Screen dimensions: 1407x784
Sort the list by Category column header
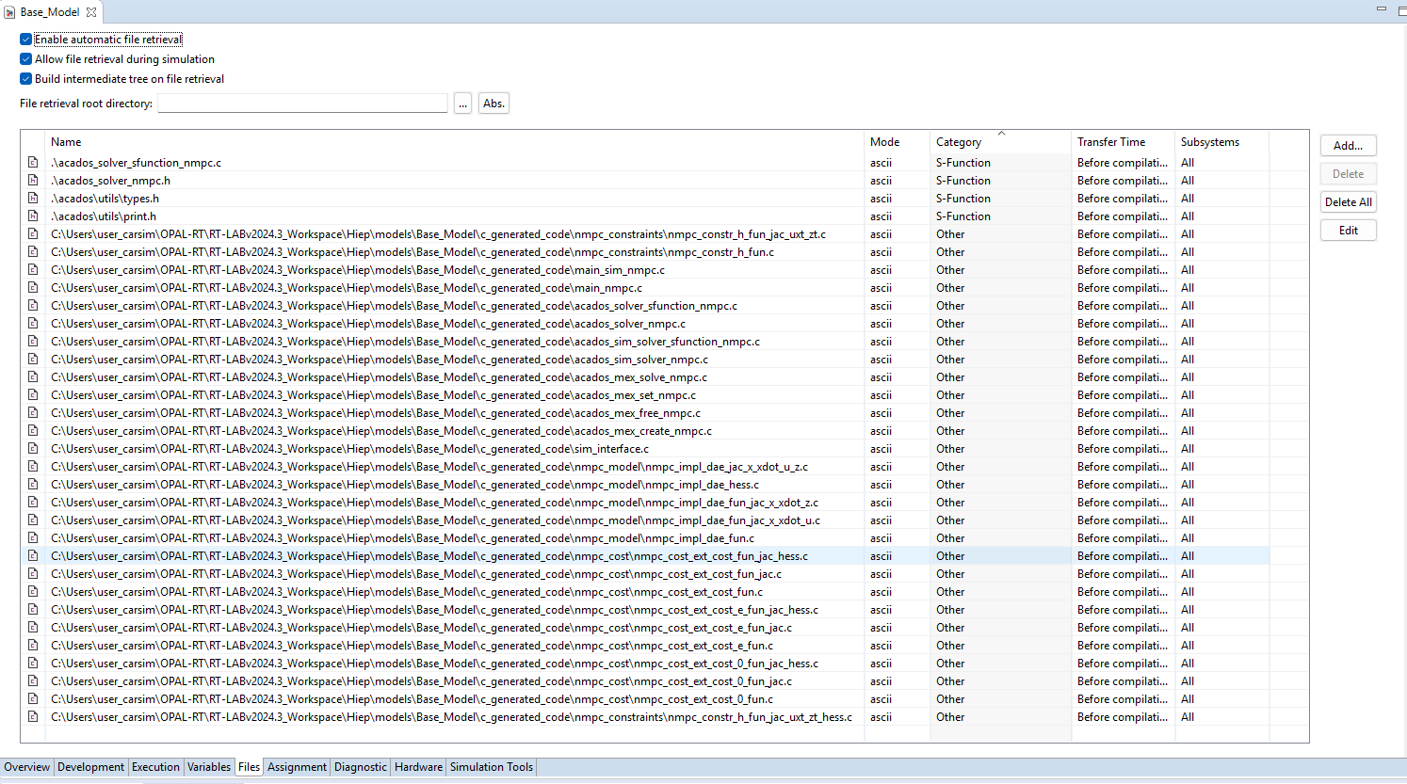[958, 142]
